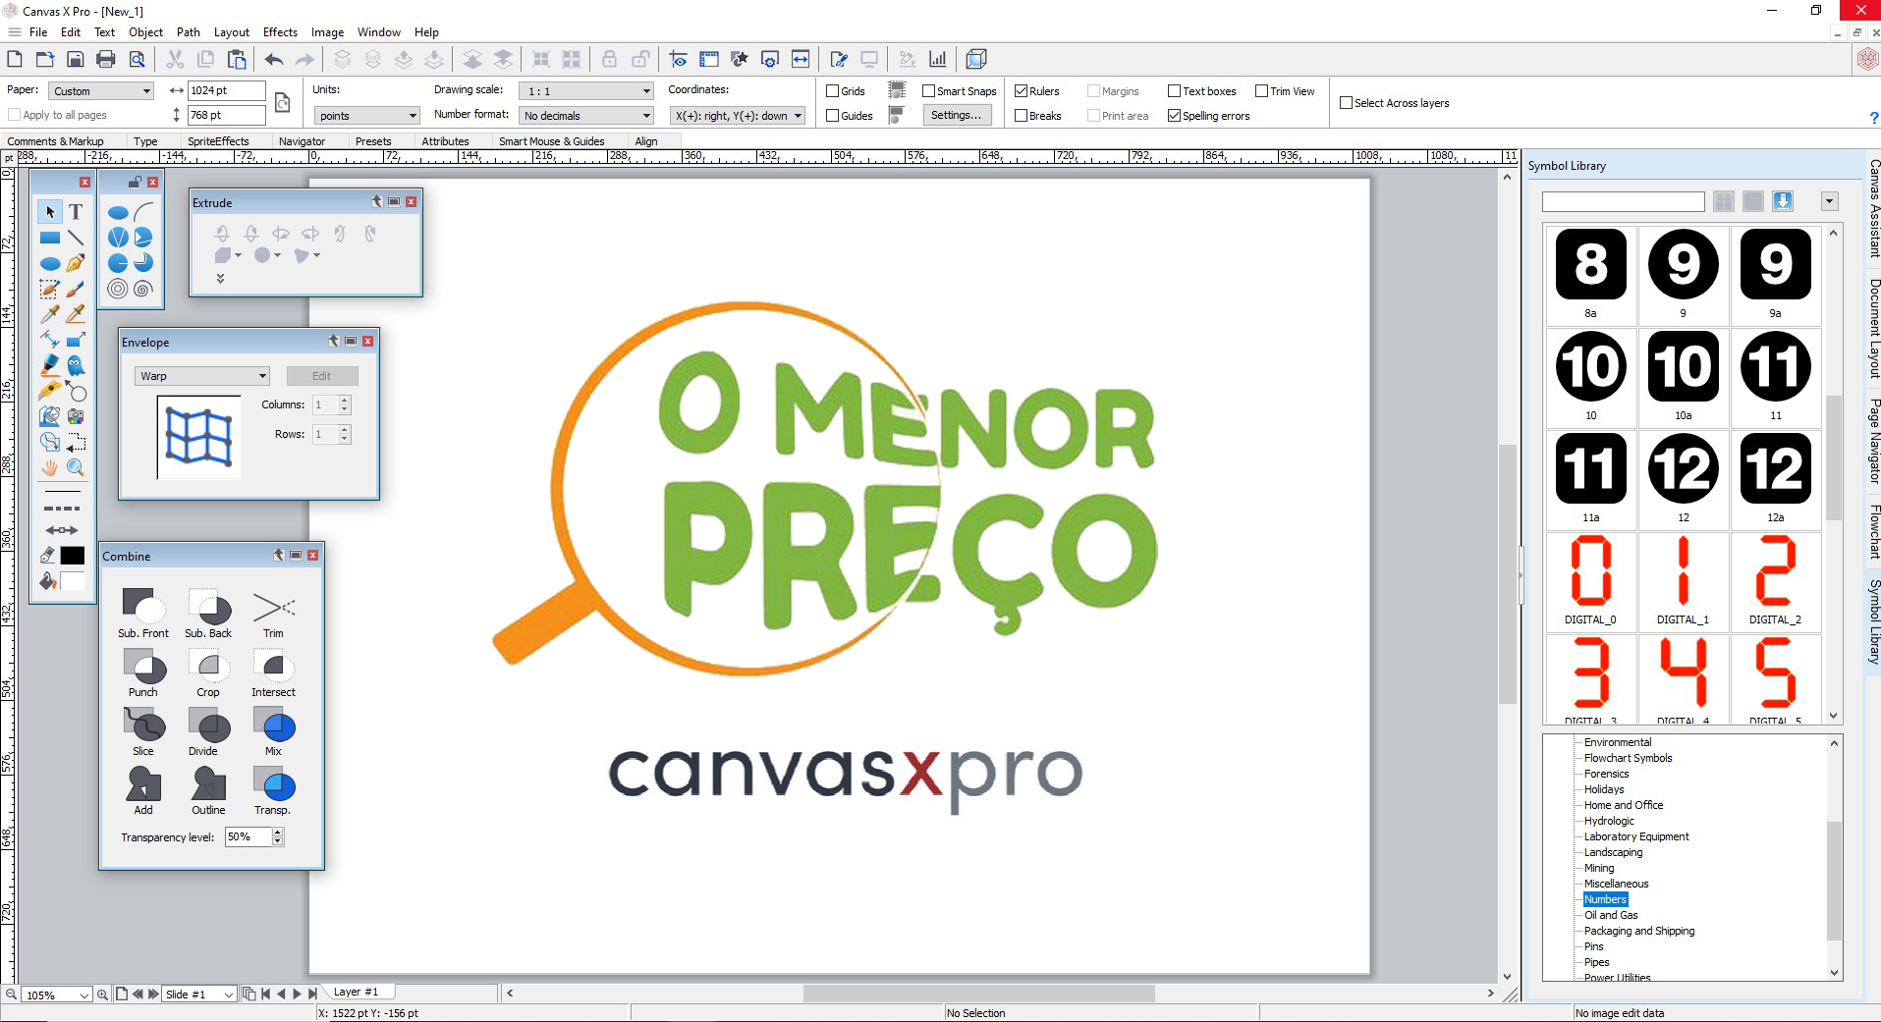Enable the Guides checkbox
The height and width of the screenshot is (1022, 1881).
click(x=833, y=116)
